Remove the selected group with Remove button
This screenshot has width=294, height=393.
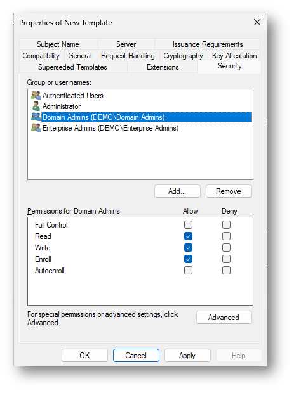229,191
